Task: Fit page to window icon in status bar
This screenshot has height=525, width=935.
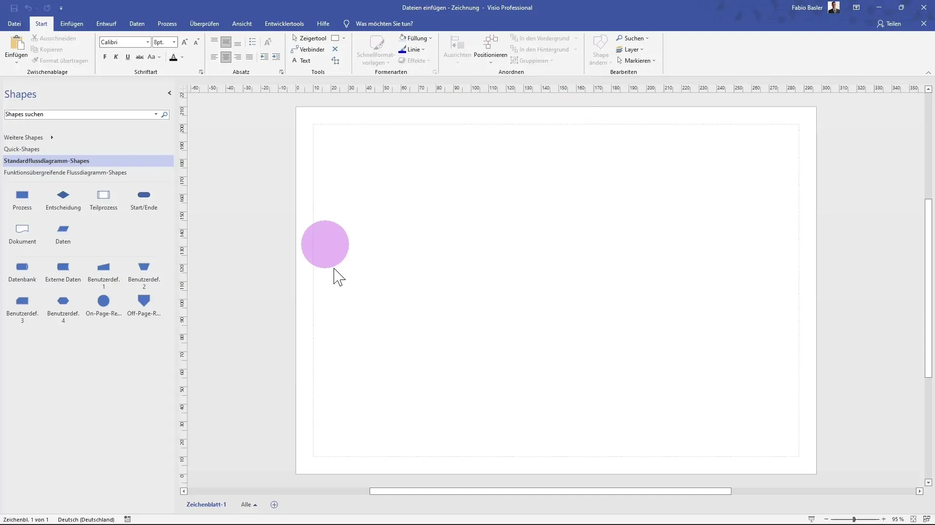Action: (x=914, y=519)
